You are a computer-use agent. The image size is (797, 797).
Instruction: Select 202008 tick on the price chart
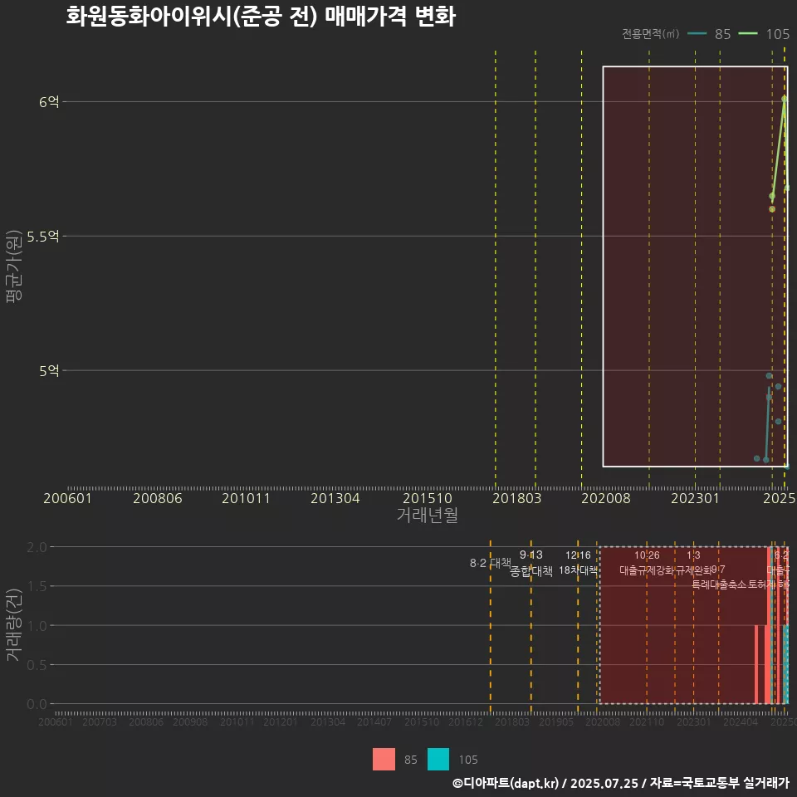606,498
